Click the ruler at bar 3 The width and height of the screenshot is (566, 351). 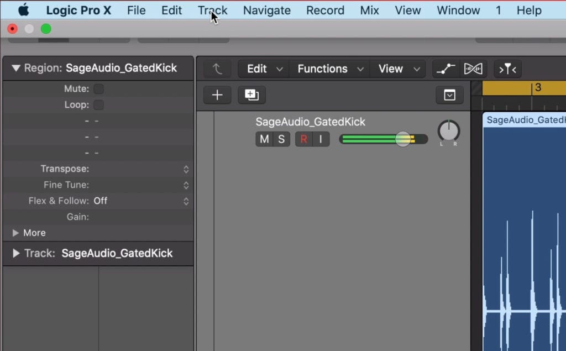(x=538, y=88)
